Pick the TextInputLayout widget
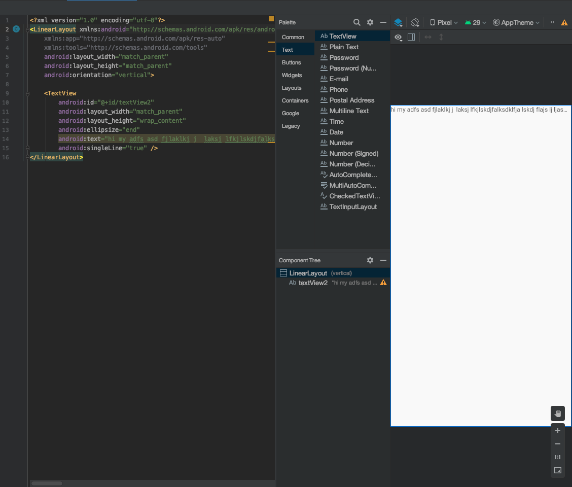The width and height of the screenshot is (572, 487). [352, 206]
